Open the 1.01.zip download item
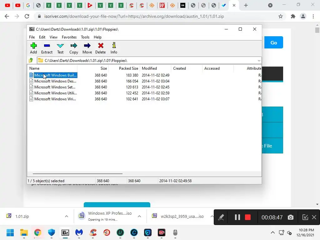Viewport: 320px width, 240px height. (x=22, y=216)
